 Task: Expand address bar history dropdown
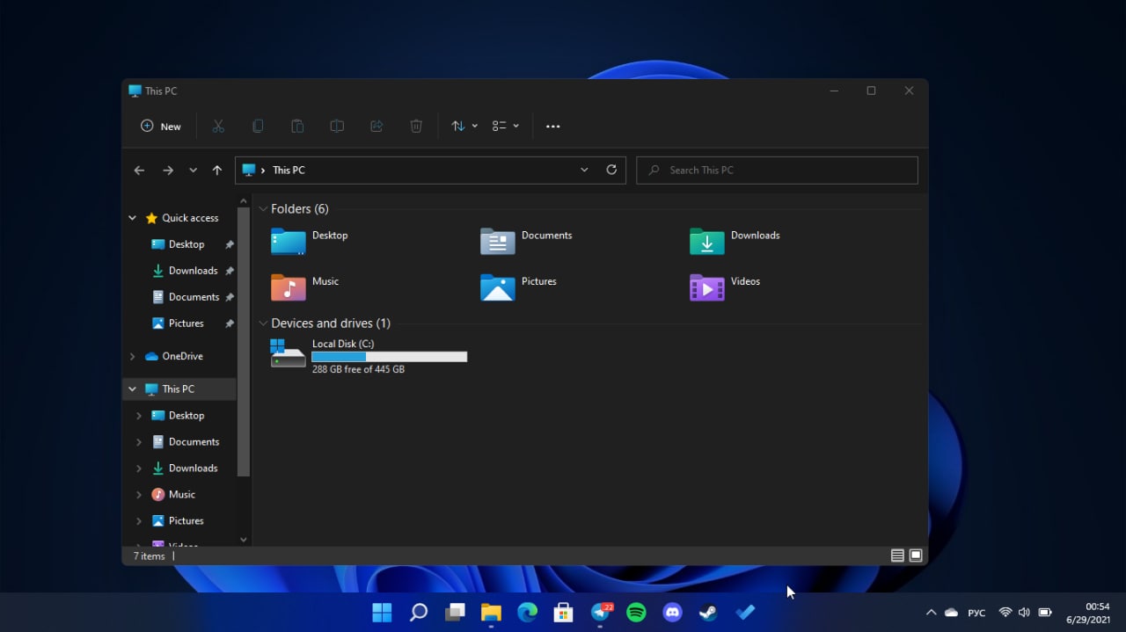[x=584, y=171]
